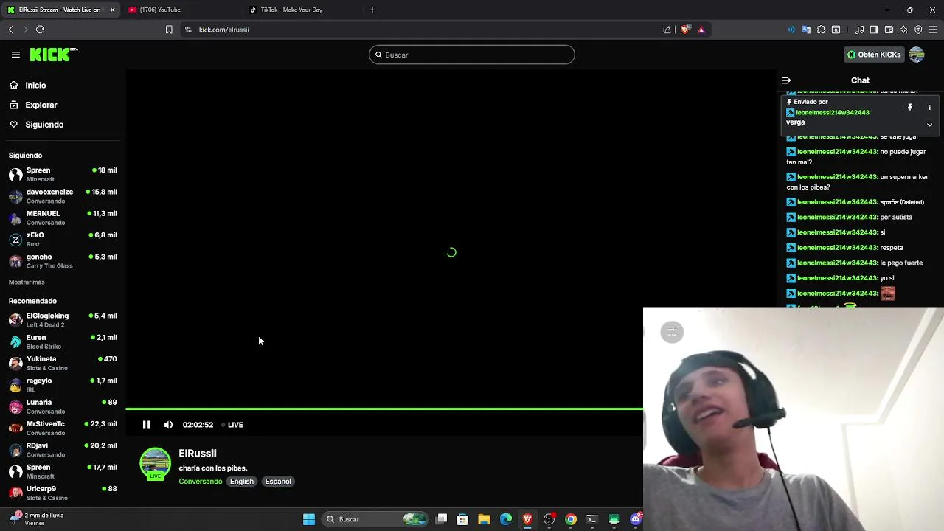The image size is (944, 531).
Task: Open browser main menu
Action: (933, 29)
